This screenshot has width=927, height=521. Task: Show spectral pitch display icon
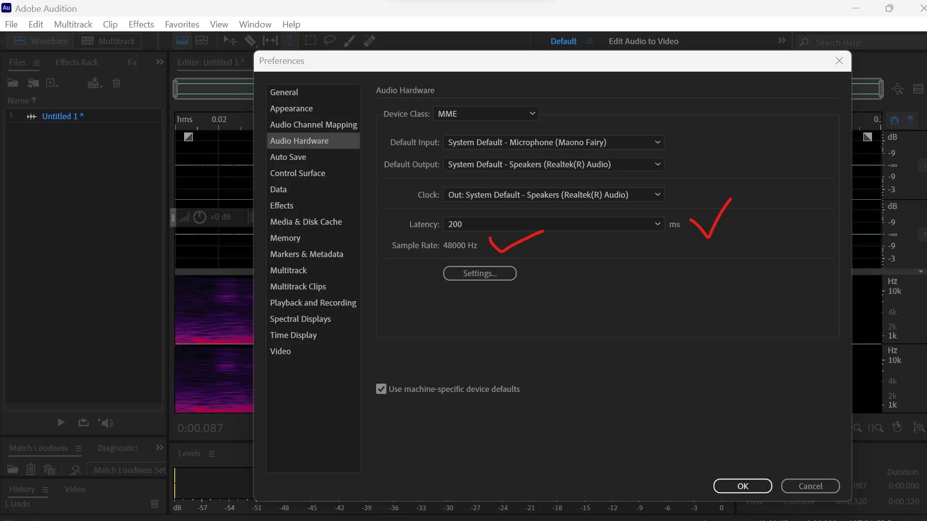(x=201, y=40)
